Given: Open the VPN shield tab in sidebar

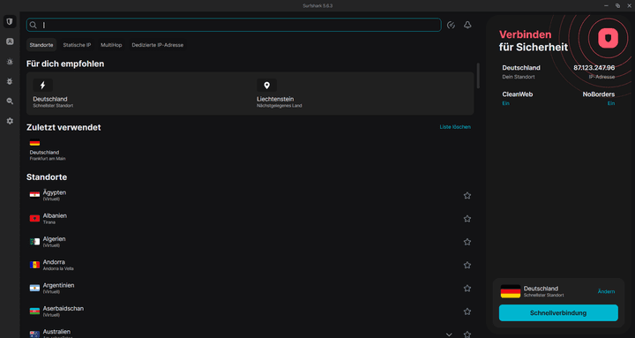Looking at the screenshot, I should (x=10, y=21).
